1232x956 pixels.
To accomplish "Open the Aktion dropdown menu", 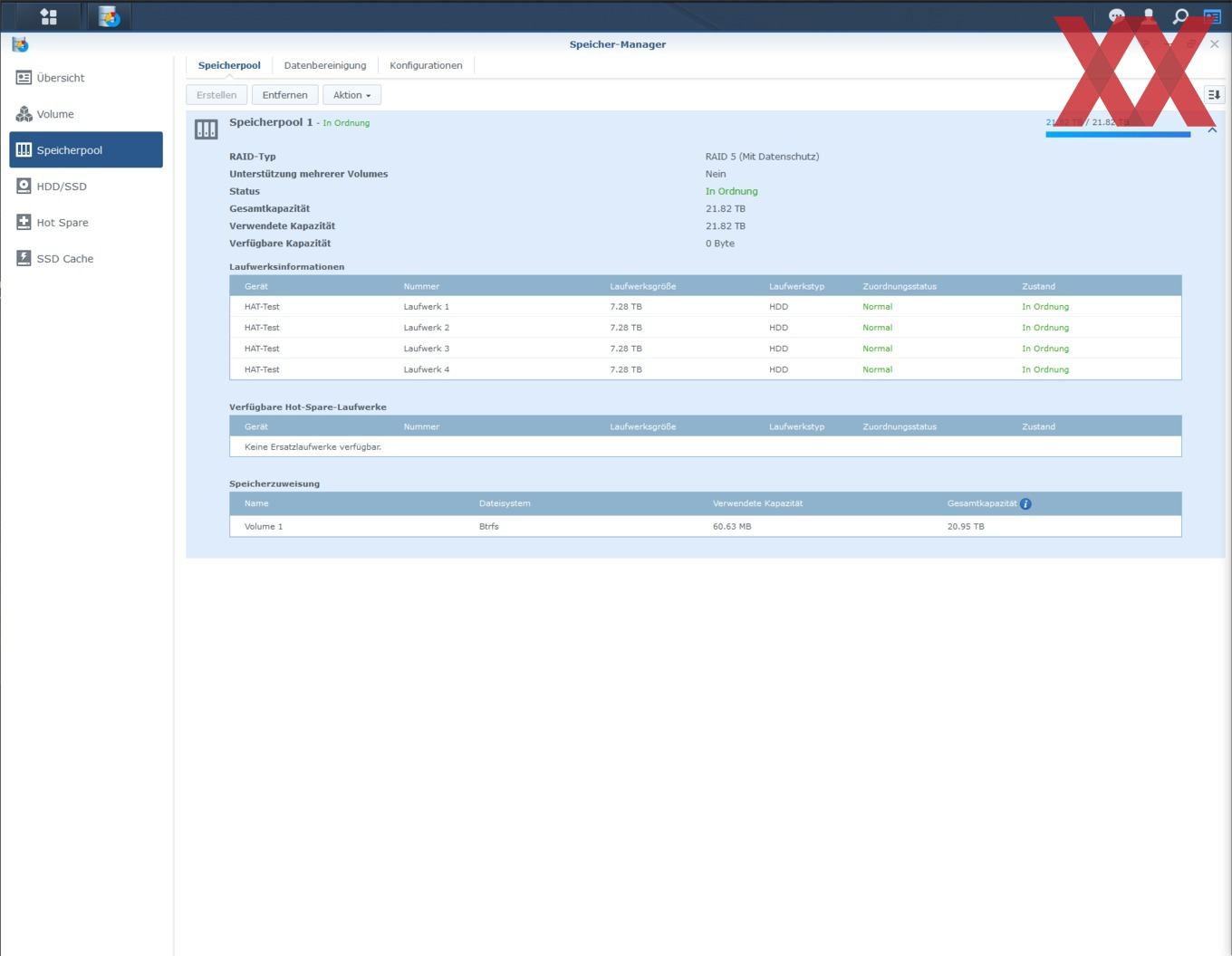I will click(351, 95).
